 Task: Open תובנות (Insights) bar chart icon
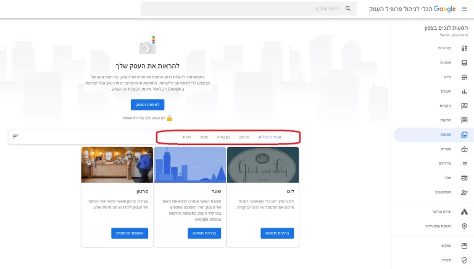coord(464,91)
